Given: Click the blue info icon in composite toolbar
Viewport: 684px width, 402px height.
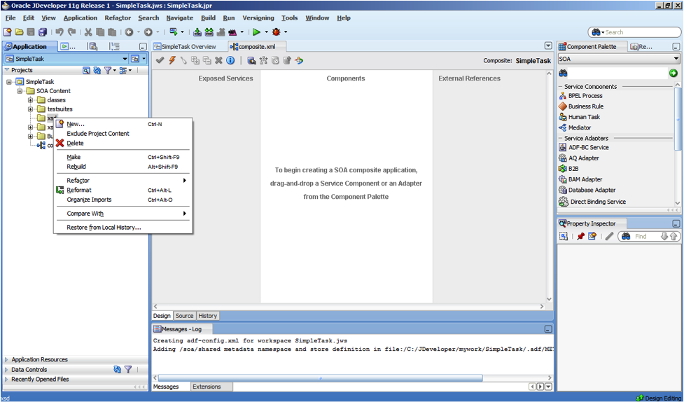Looking at the screenshot, I should [x=230, y=61].
